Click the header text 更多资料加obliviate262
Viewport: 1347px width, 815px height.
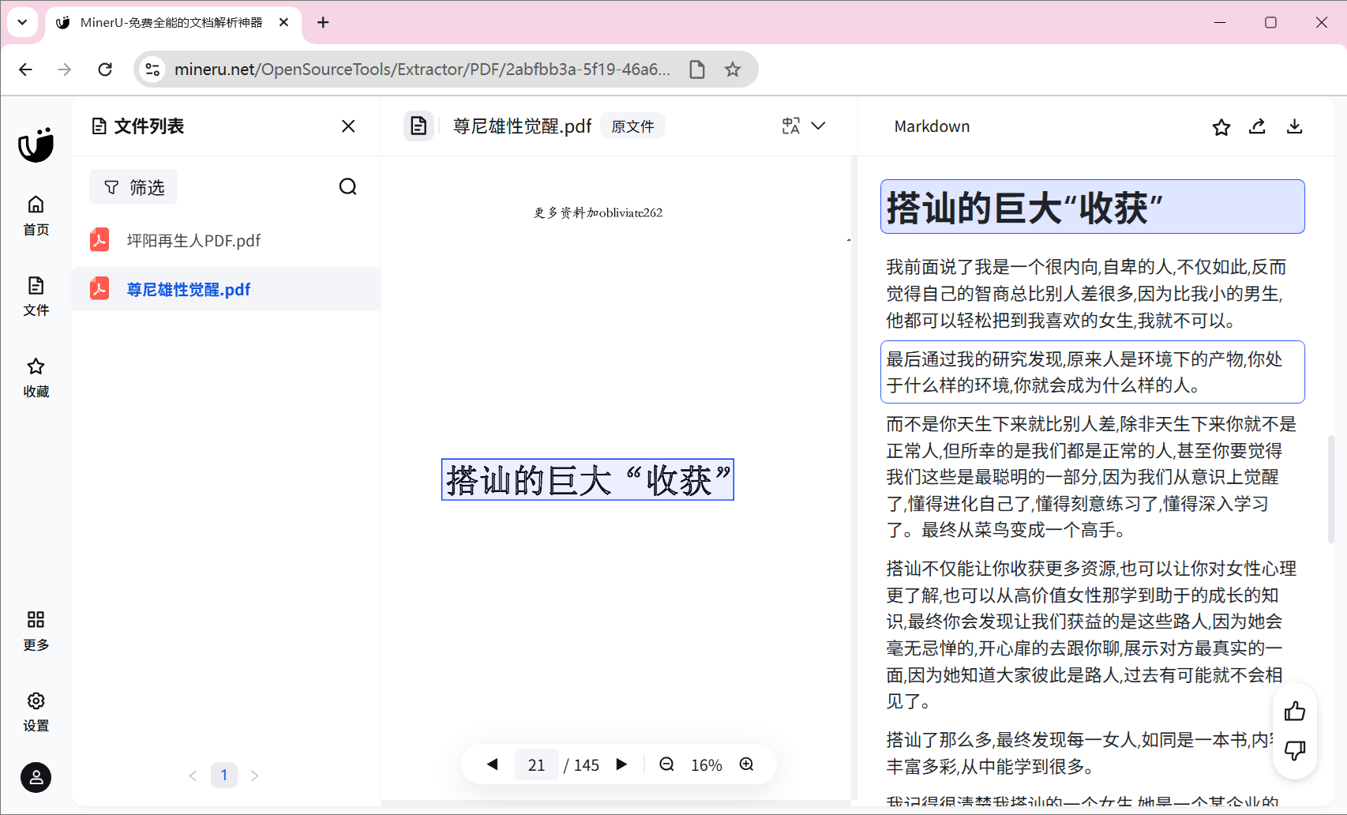598,212
